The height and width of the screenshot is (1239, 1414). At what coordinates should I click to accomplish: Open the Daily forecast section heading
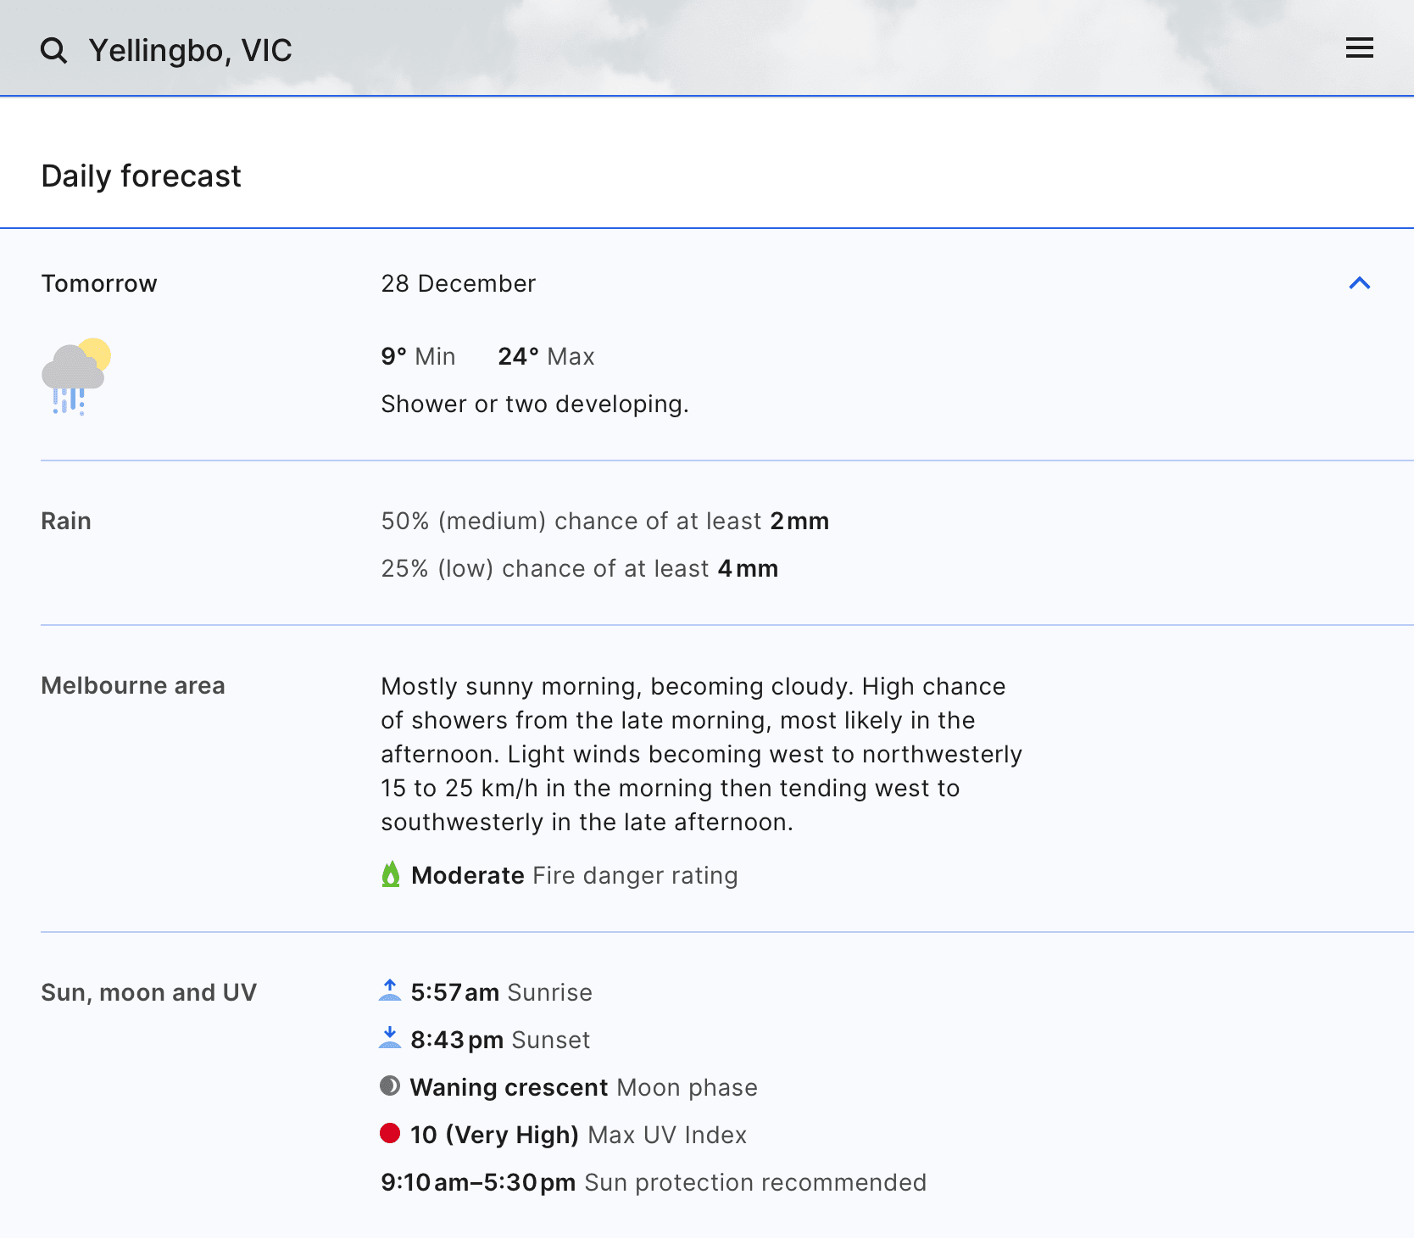(141, 176)
